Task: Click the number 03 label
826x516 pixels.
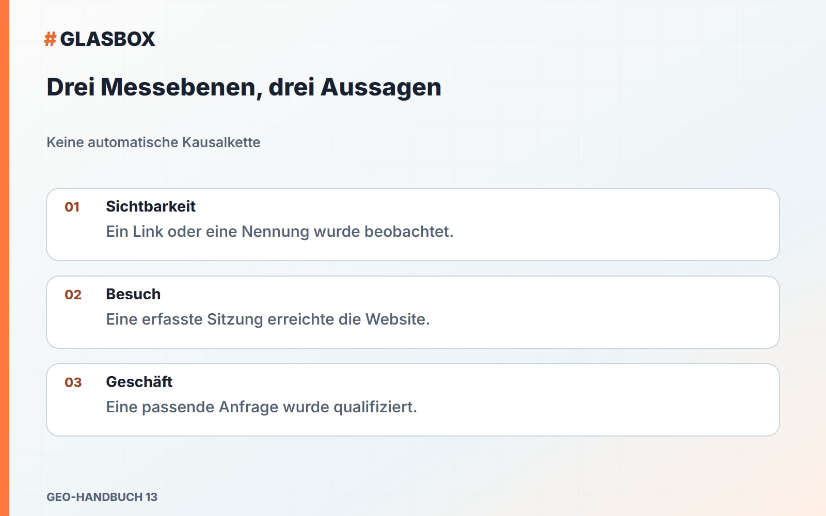Action: (x=73, y=382)
